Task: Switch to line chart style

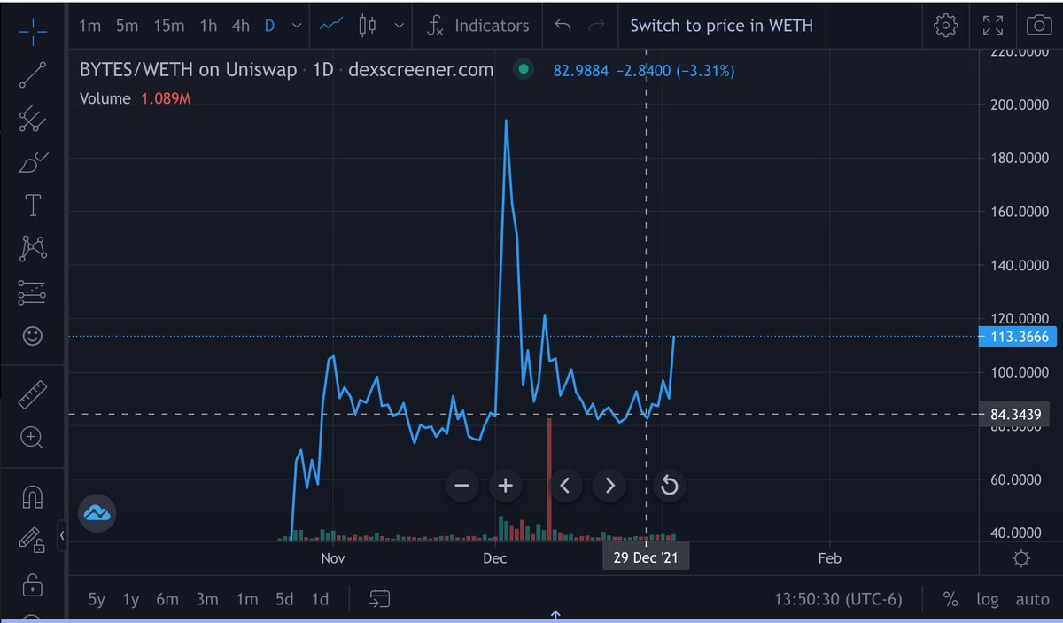Action: (331, 26)
